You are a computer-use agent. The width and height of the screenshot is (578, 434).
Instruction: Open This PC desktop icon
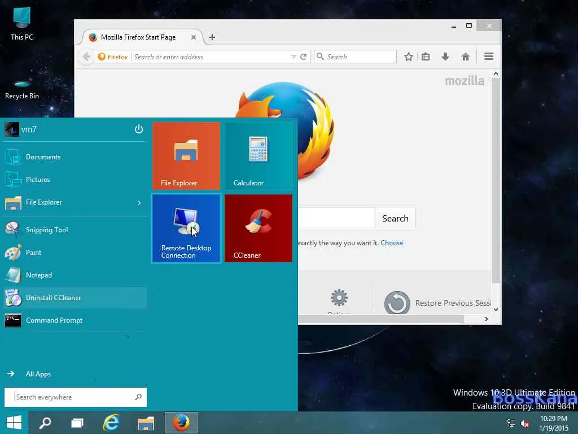click(x=22, y=24)
